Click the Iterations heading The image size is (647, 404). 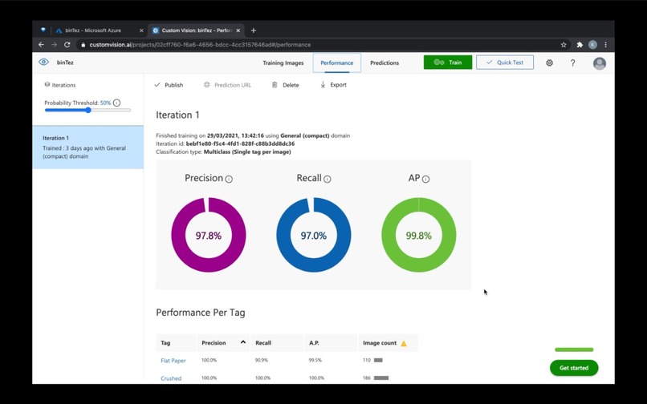click(x=63, y=85)
